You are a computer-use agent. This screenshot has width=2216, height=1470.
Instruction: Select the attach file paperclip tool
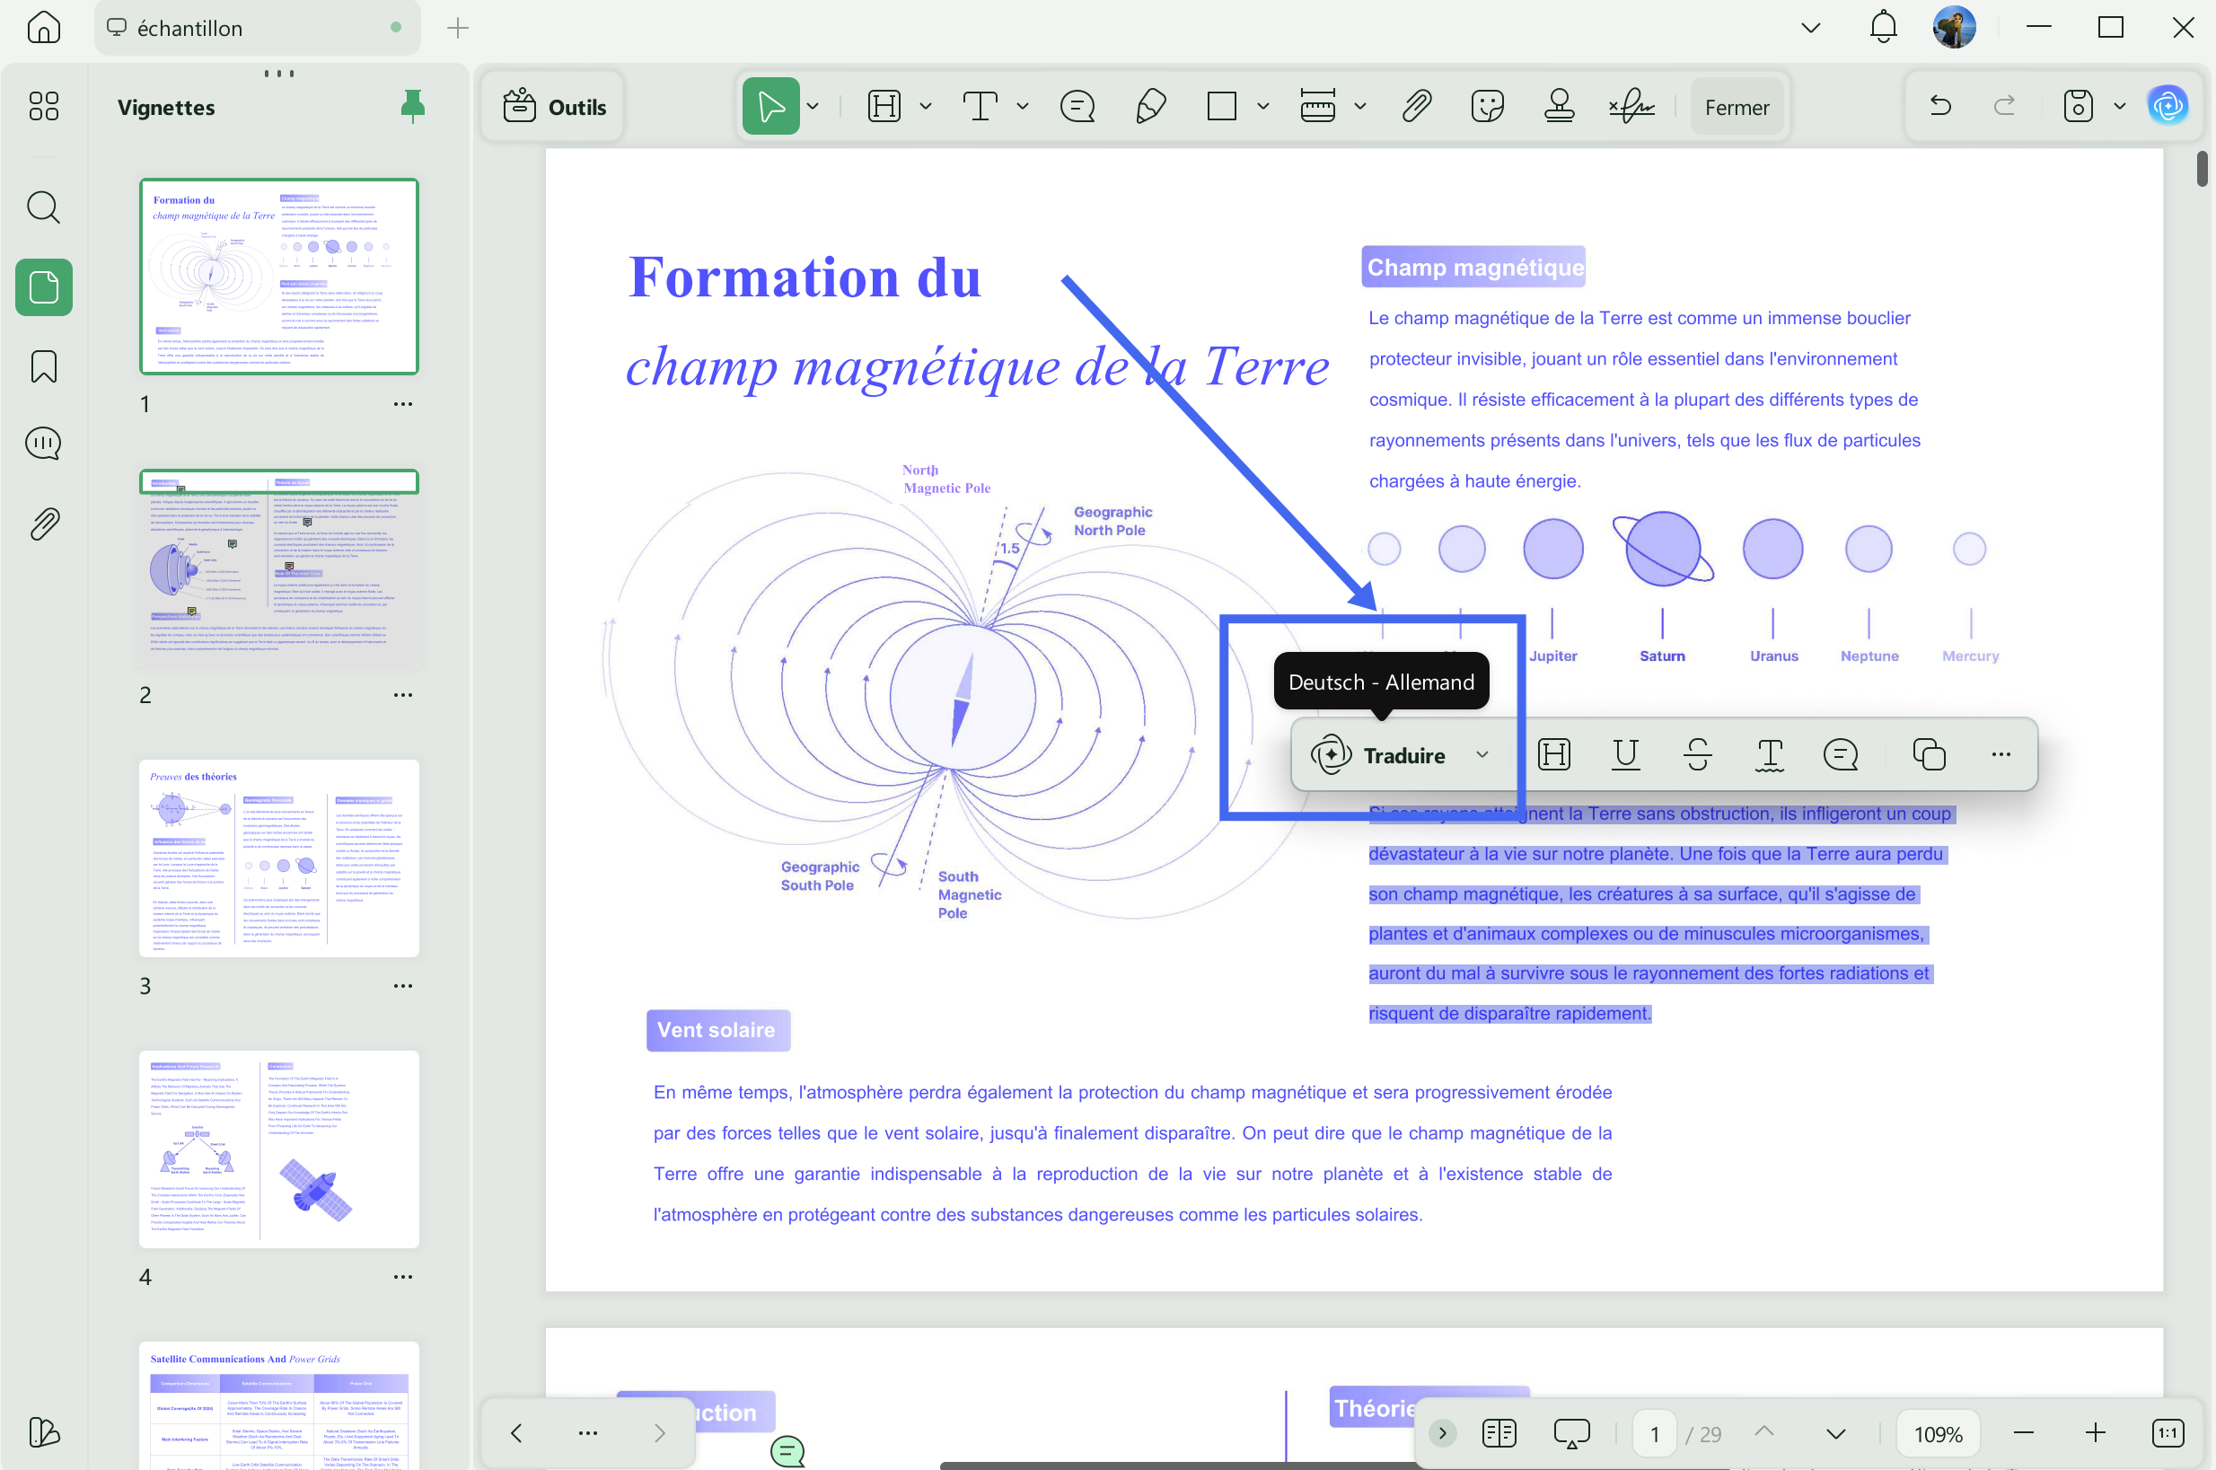(x=1416, y=106)
